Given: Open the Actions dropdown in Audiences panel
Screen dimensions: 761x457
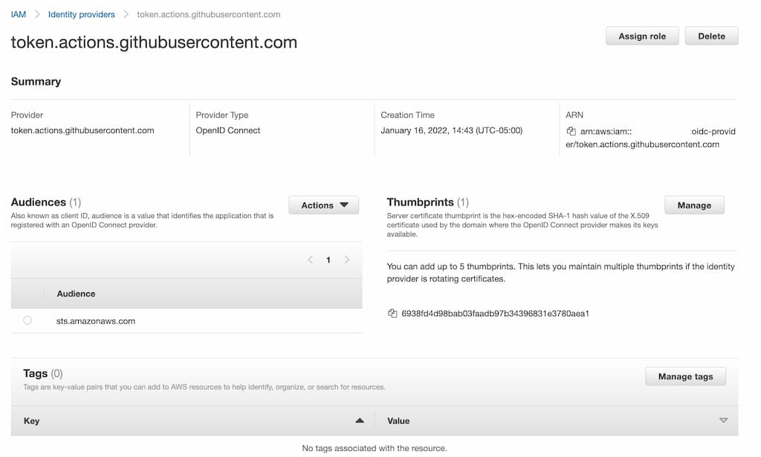Looking at the screenshot, I should click(323, 205).
